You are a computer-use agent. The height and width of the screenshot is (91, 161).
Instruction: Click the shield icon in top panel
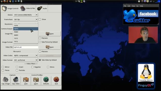click(139, 1)
